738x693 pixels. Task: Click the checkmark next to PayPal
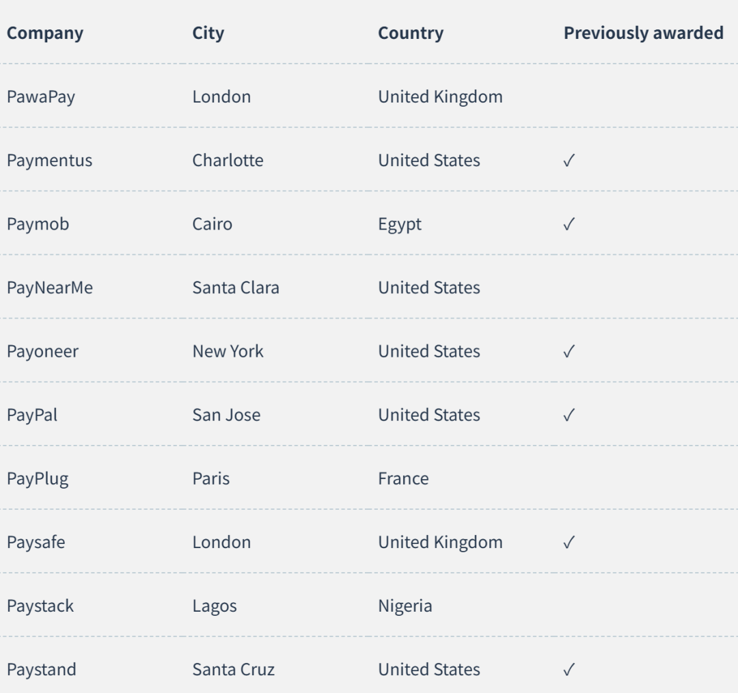[x=569, y=415]
